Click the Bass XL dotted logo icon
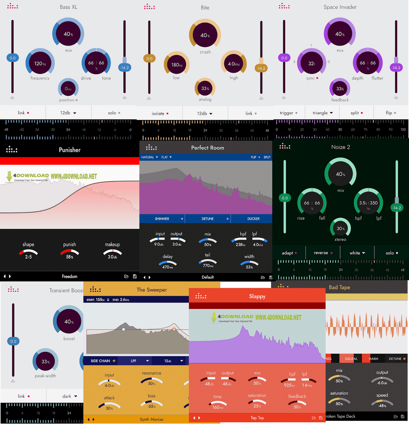 12,6
